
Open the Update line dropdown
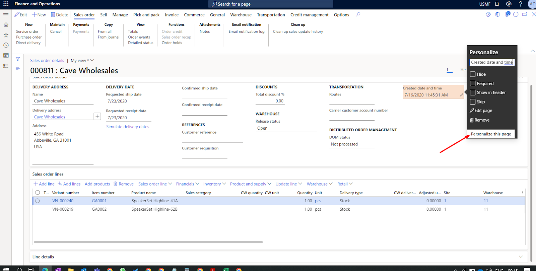[x=289, y=184]
